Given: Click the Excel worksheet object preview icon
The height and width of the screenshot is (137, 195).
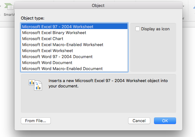Looking at the screenshot, I should click(x=35, y=85).
